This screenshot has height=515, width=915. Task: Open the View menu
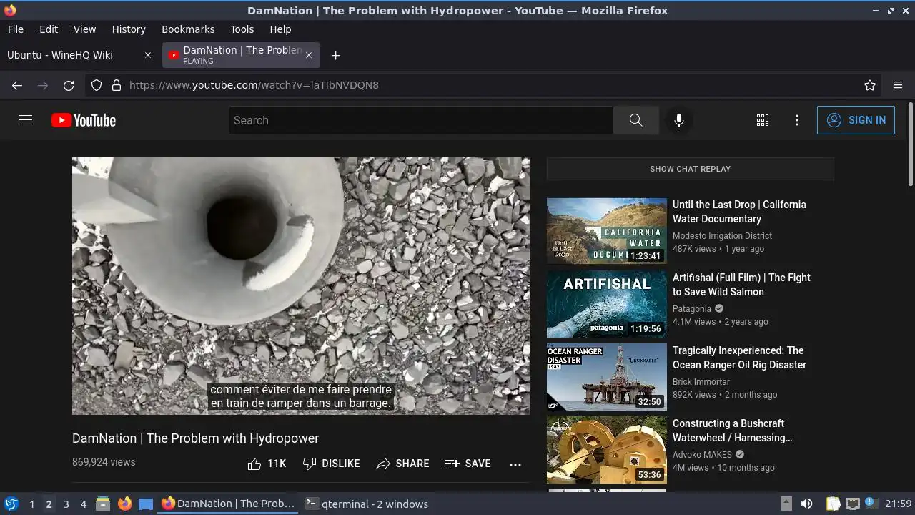[x=84, y=29]
